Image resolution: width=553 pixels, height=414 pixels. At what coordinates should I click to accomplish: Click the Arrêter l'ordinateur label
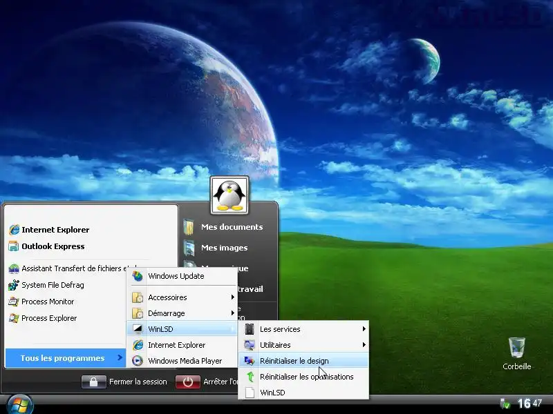pos(221,382)
